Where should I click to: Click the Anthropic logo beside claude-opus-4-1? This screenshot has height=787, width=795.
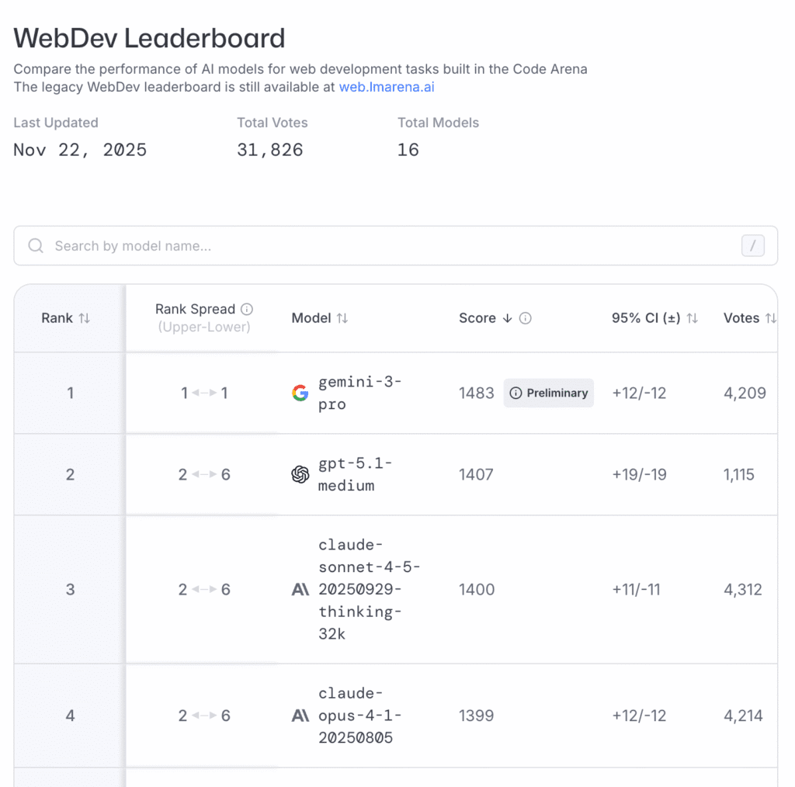(x=300, y=716)
